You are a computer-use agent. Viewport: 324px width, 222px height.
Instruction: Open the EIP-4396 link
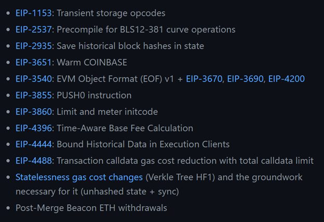pos(33,128)
